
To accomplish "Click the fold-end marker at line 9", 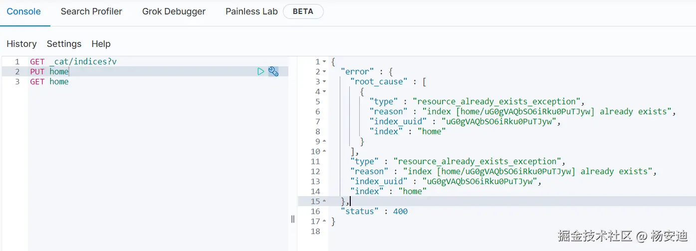I will click(324, 142).
